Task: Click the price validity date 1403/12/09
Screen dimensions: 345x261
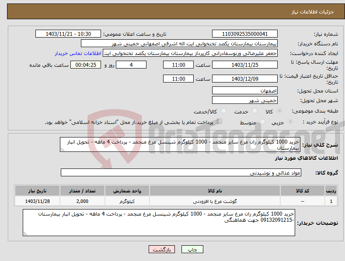Action: point(245,79)
